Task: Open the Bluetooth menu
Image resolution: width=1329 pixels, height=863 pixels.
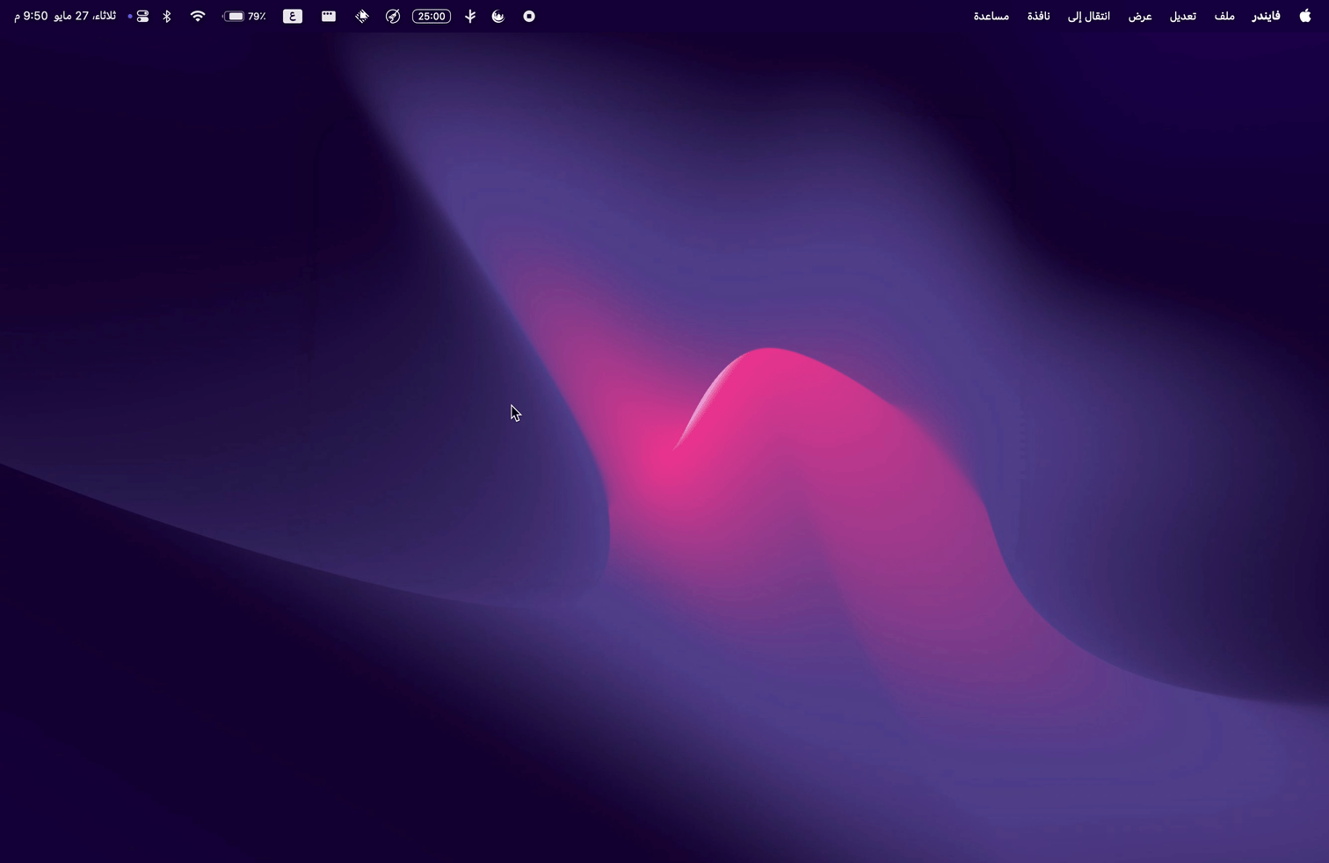Action: tap(167, 16)
